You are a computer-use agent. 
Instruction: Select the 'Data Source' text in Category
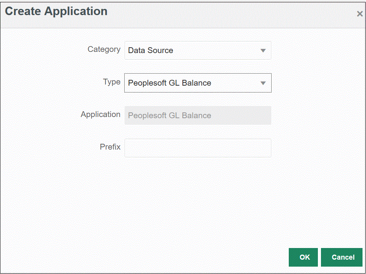[151, 51]
